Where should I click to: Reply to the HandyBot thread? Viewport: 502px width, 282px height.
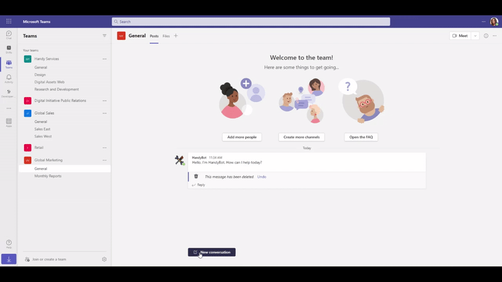pos(198,185)
